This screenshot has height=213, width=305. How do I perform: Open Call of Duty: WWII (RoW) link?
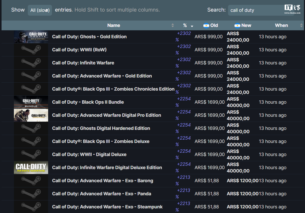point(79,50)
